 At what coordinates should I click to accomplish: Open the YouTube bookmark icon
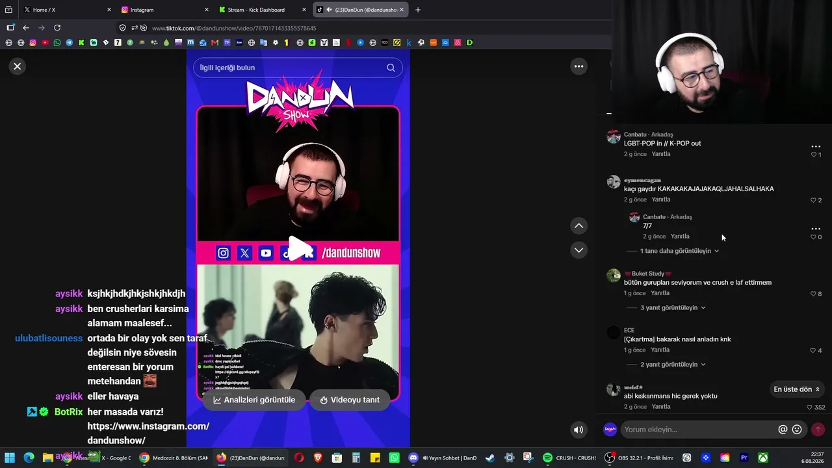45,43
